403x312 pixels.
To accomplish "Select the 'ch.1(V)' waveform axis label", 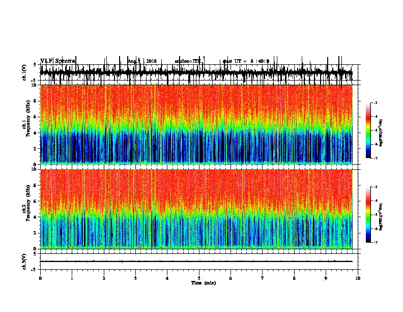I will [25, 72].
